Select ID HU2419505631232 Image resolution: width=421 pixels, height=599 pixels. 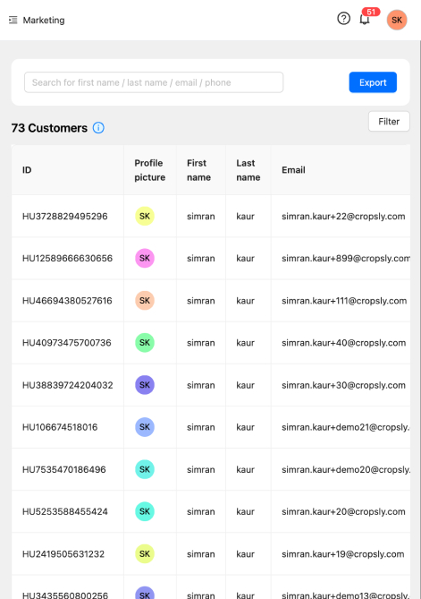click(x=63, y=554)
